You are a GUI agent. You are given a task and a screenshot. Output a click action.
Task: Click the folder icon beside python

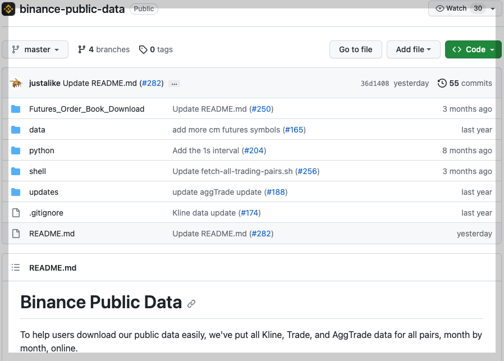point(16,150)
